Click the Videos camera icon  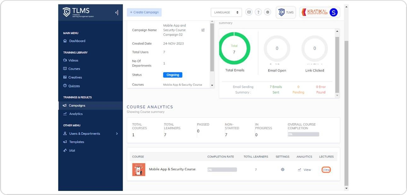point(65,60)
